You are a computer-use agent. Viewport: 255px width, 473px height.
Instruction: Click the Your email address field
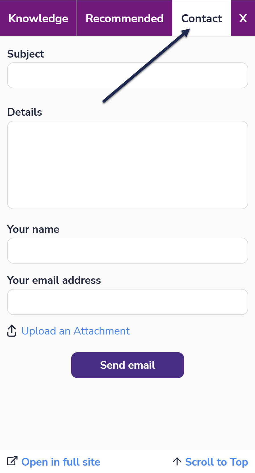(127, 302)
